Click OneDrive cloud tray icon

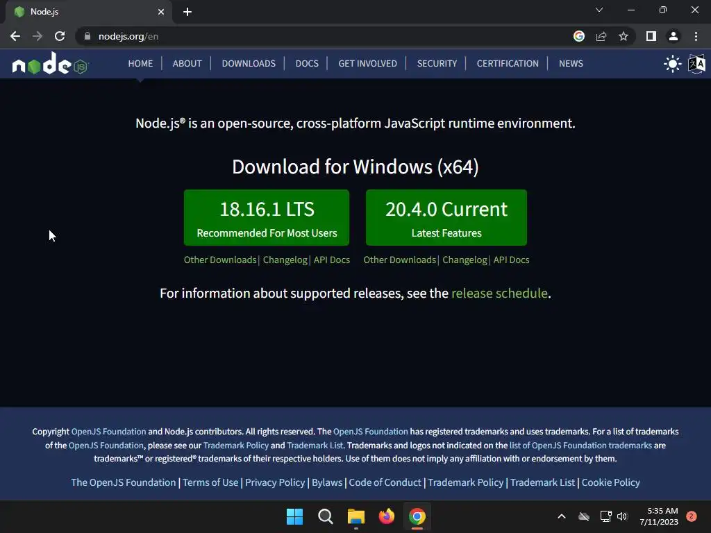[x=584, y=516]
